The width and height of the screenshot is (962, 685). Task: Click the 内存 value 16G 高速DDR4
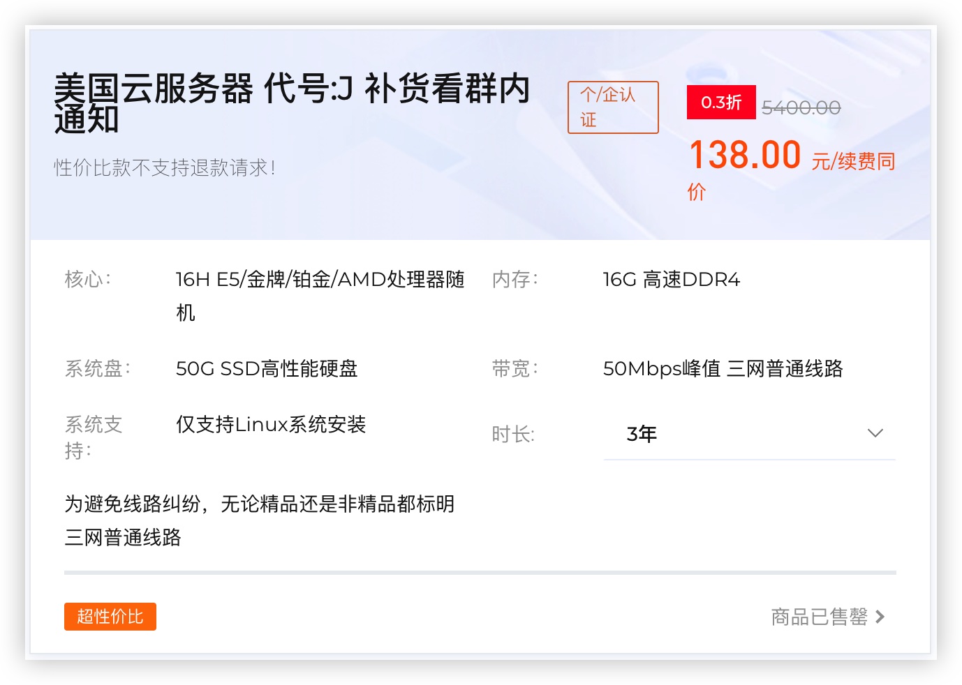pos(671,280)
